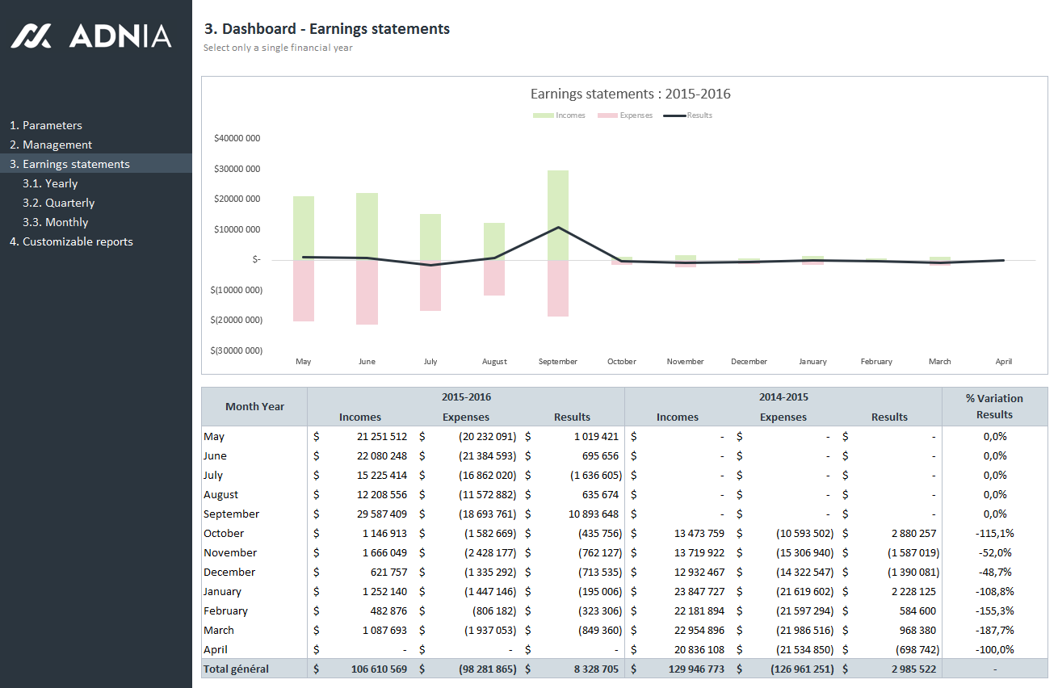Select the Total général row label
The image size is (1058, 688).
236,669
